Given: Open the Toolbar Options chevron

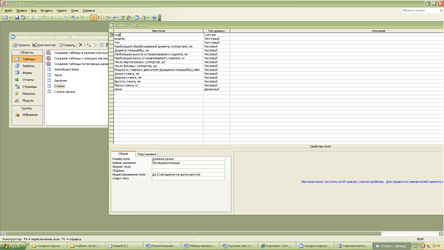Looking at the screenshot, I should click(x=160, y=18).
